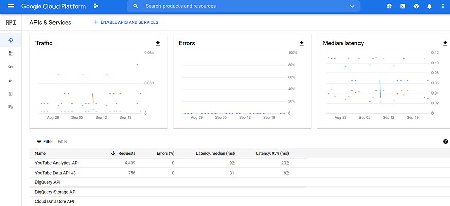450x206 pixels.
Task: Activate the Cloud Shell icon
Action: click(x=403, y=6)
